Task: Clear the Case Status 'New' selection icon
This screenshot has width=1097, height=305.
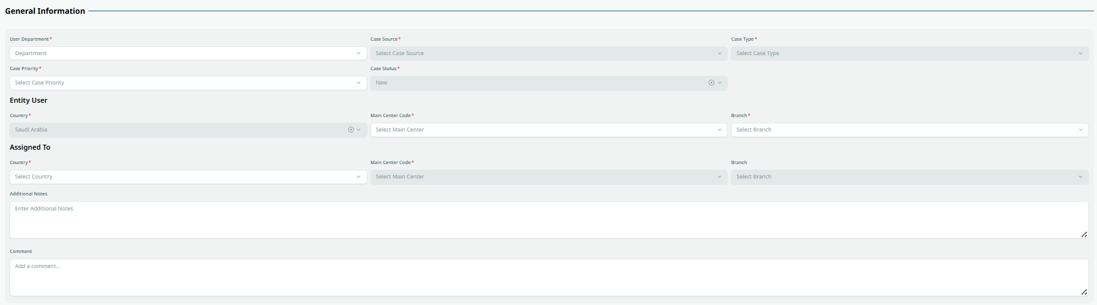Action: (x=711, y=83)
